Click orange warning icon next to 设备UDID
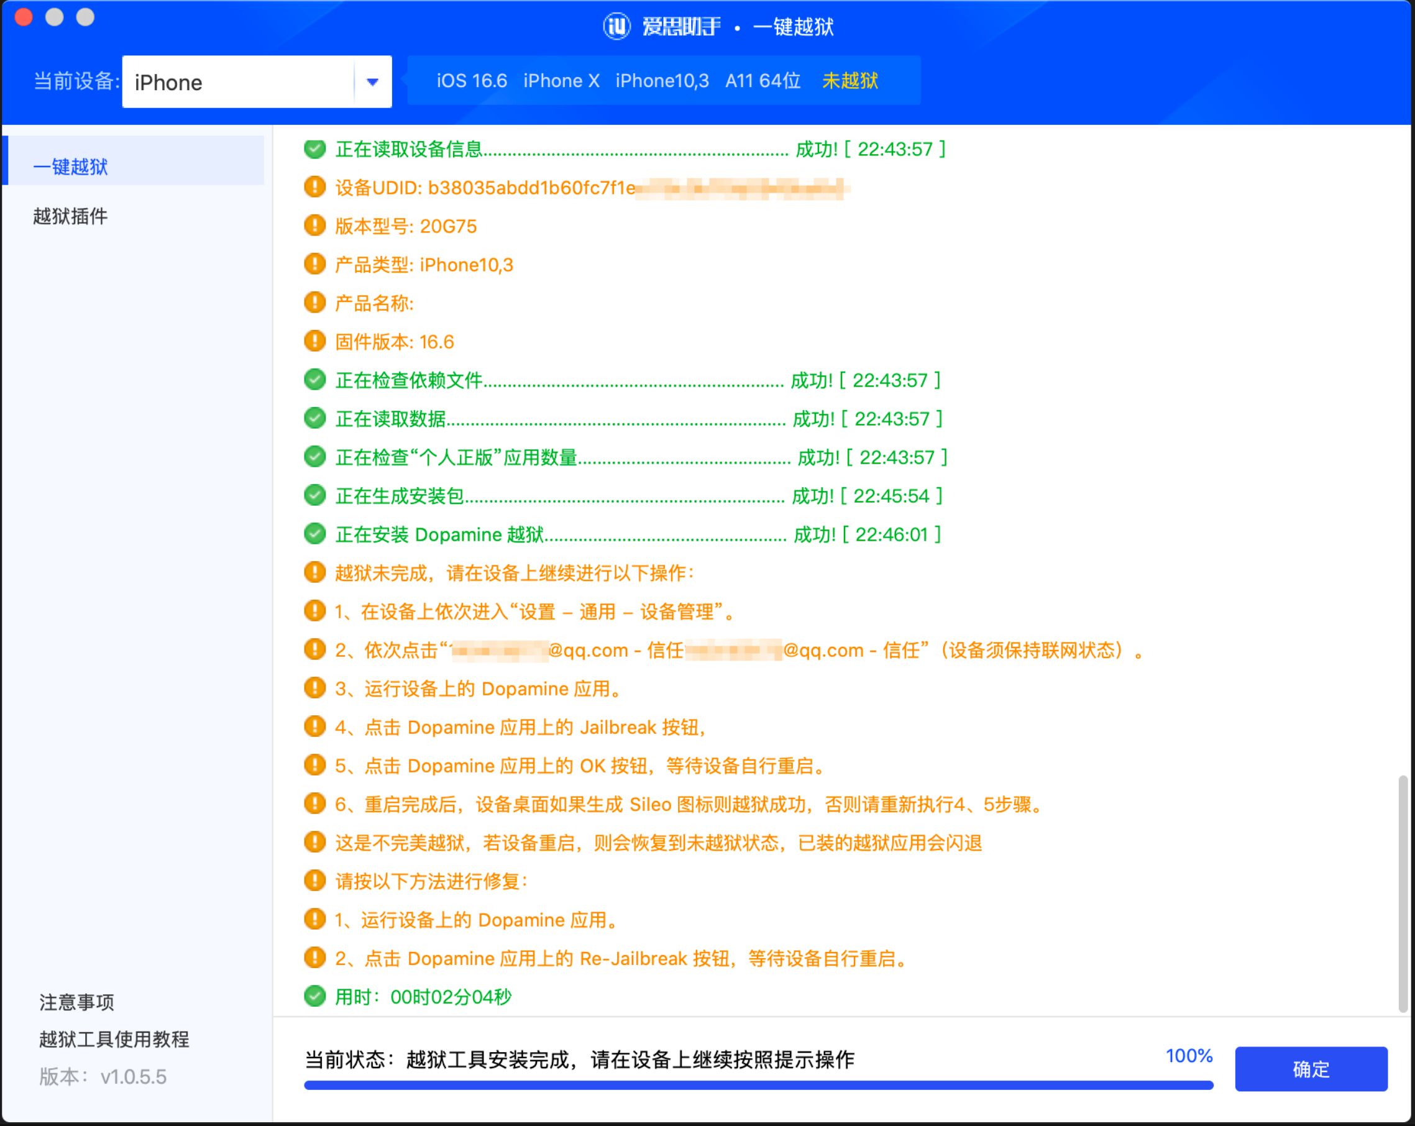 [x=315, y=188]
